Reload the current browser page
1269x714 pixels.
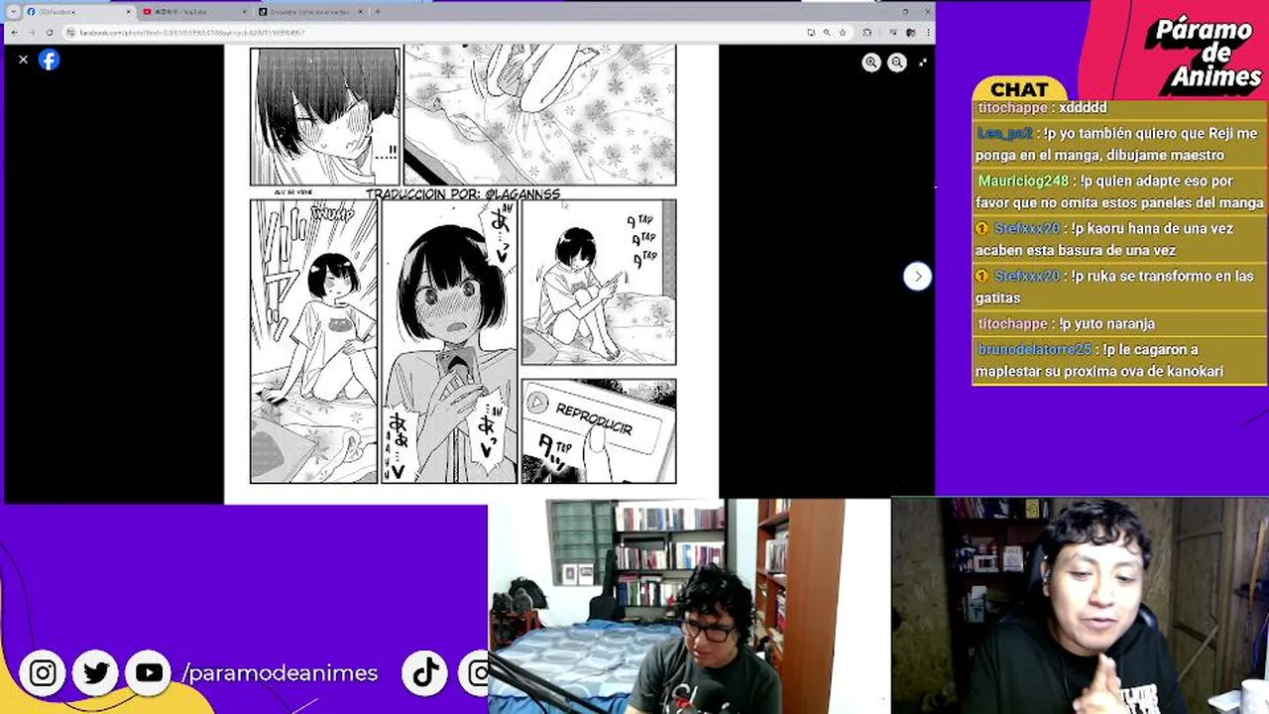tap(49, 32)
